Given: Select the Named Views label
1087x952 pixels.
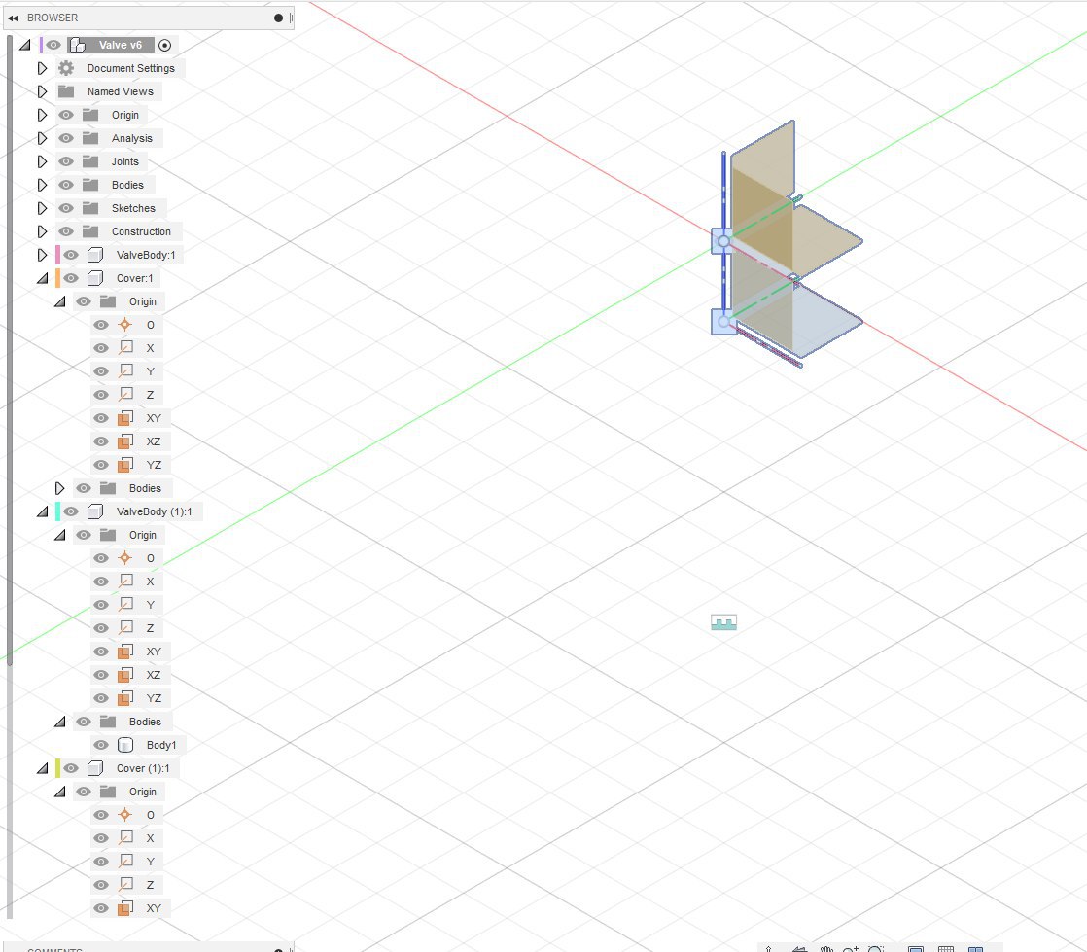Looking at the screenshot, I should click(120, 91).
